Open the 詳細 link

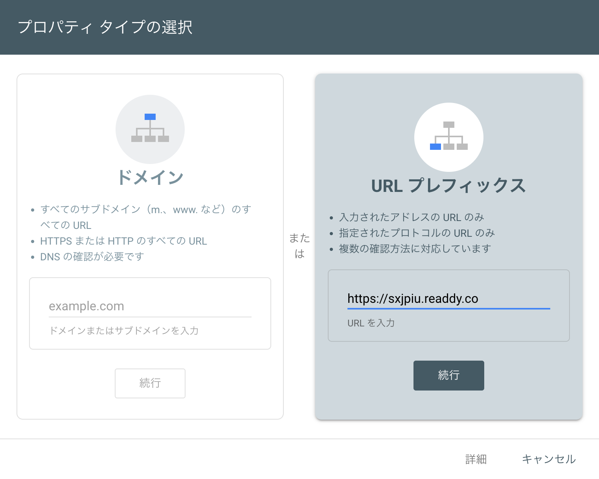[x=476, y=459]
